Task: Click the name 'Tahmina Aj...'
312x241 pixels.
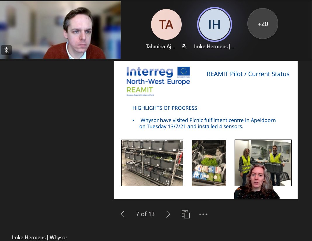Action: click(160, 47)
